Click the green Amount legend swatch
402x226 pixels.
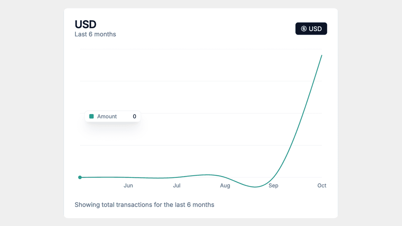coord(92,116)
